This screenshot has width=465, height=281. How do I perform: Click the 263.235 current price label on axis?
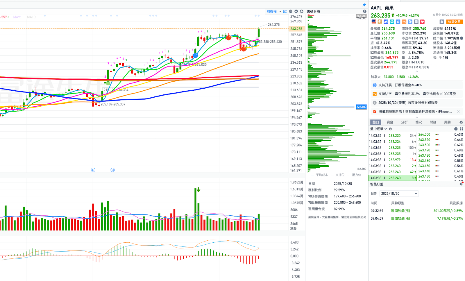click(x=296, y=29)
